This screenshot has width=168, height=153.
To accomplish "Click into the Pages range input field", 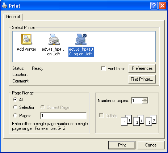I will click(63, 116).
